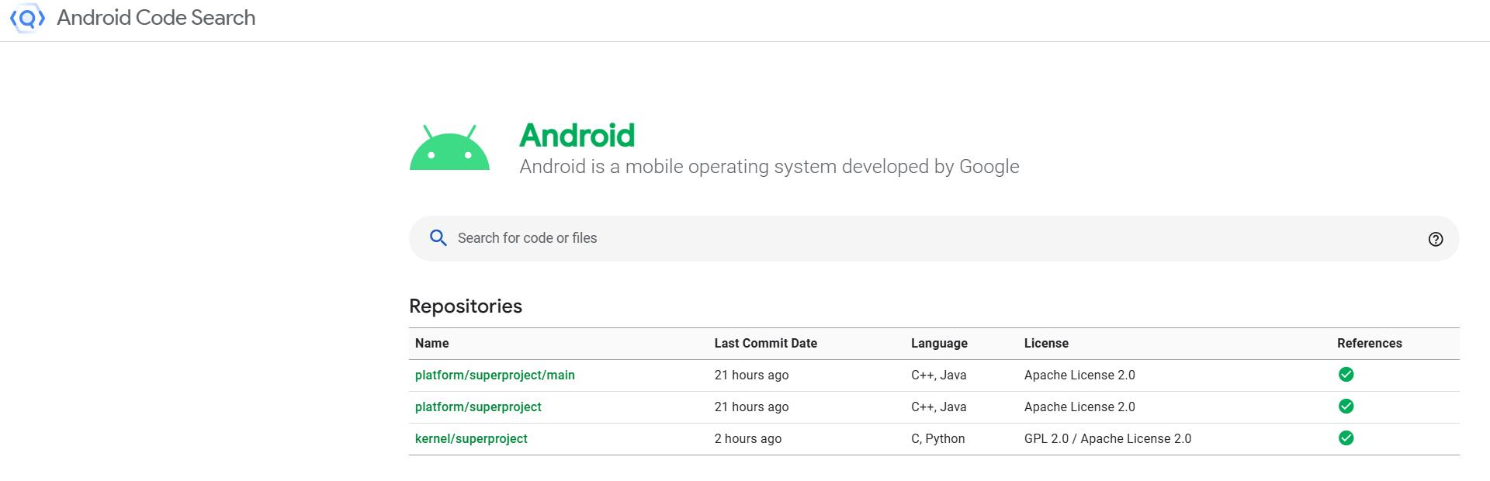The image size is (1490, 481).
Task: Click 'C++, Java' for platform/superproject/main
Action: [939, 375]
